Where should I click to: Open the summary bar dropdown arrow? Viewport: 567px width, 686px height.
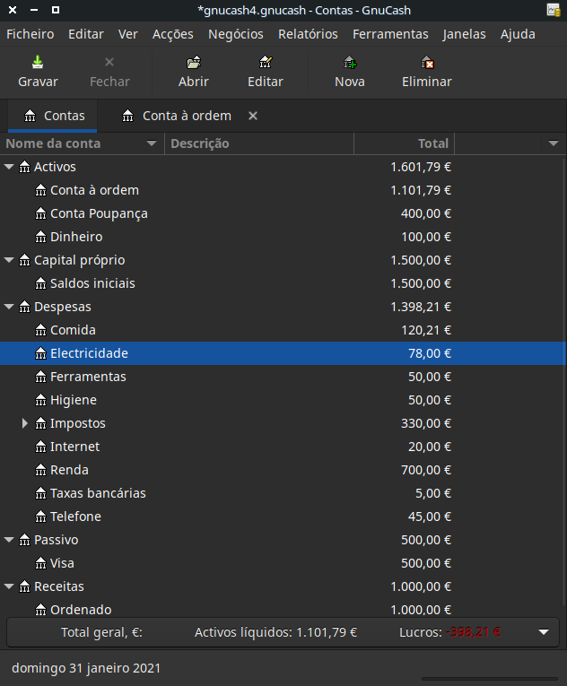point(543,632)
